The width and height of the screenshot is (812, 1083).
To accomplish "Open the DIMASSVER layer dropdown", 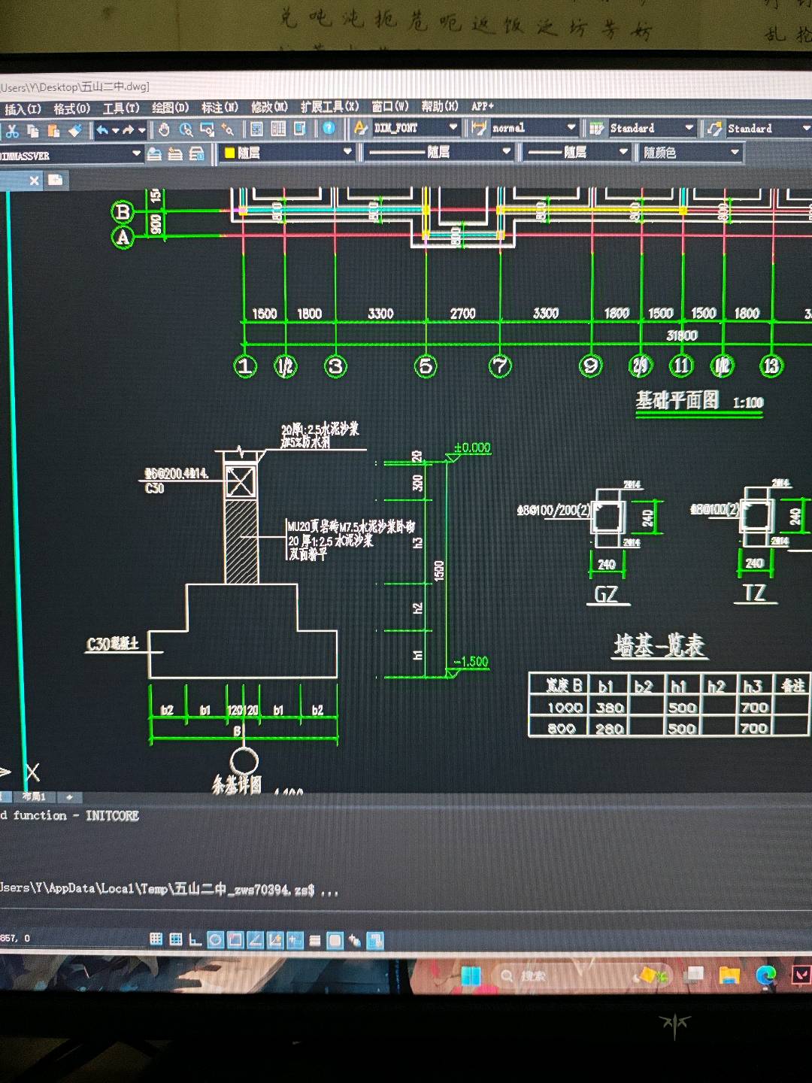I will pos(136,153).
